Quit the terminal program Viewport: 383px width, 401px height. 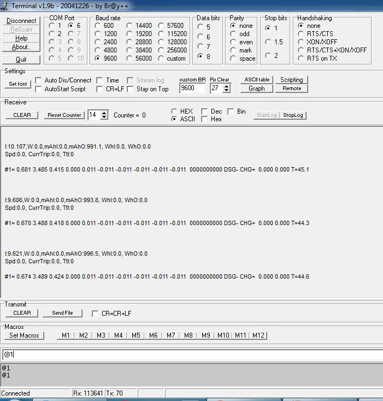[x=21, y=60]
